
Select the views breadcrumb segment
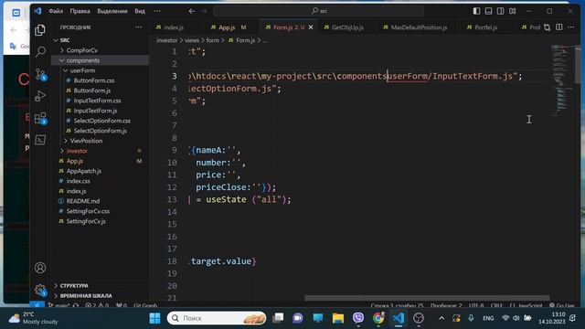click(192, 40)
